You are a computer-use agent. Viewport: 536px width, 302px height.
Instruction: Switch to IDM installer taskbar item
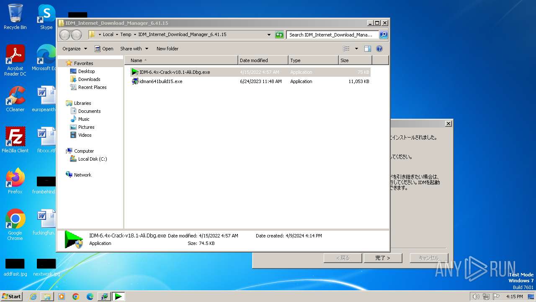click(104, 297)
